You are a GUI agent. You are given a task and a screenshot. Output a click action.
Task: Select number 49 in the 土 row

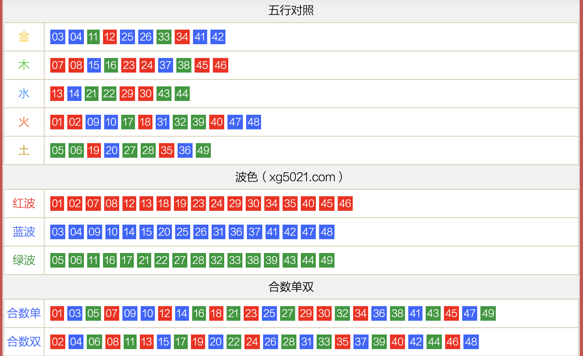203,150
